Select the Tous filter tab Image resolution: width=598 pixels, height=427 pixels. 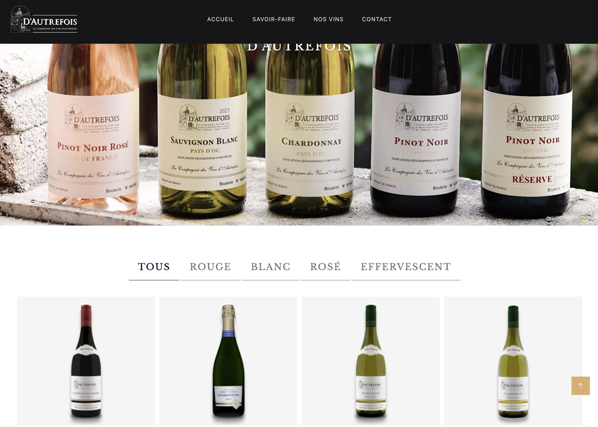pyautogui.click(x=154, y=267)
